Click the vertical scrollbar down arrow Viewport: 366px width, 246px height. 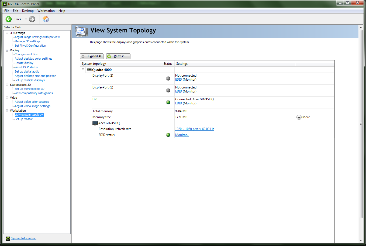pyautogui.click(x=361, y=241)
